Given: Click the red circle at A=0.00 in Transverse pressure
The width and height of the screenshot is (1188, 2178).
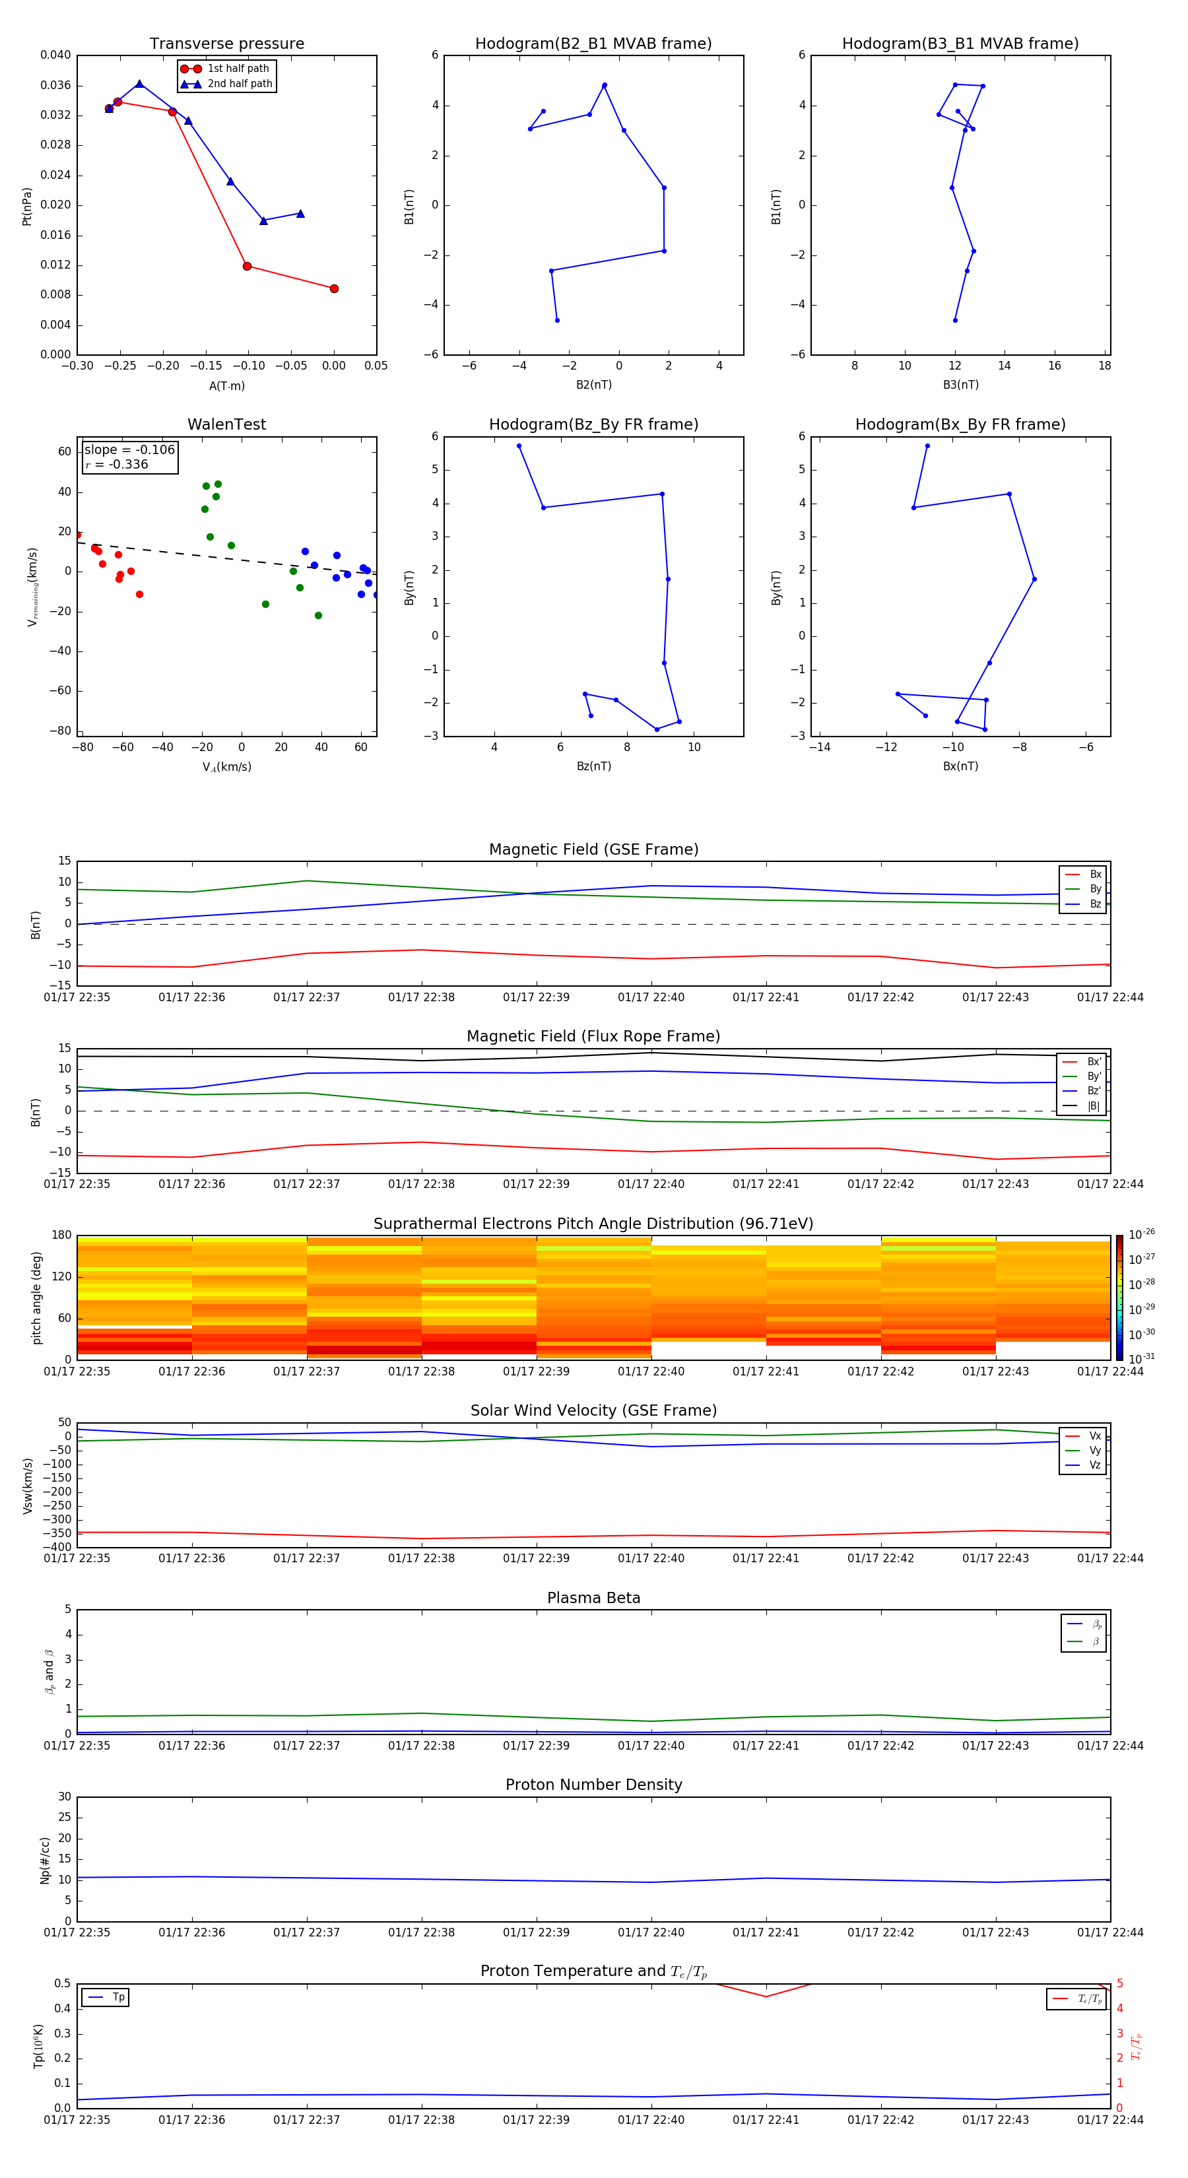Looking at the screenshot, I should coord(334,289).
